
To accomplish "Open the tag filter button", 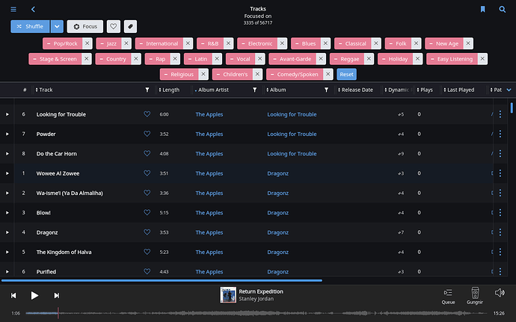I will point(131,26).
